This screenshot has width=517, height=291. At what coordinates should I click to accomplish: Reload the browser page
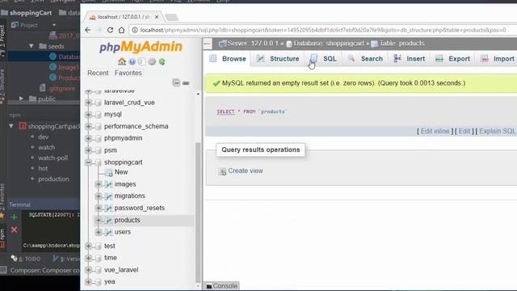[x=110, y=30]
